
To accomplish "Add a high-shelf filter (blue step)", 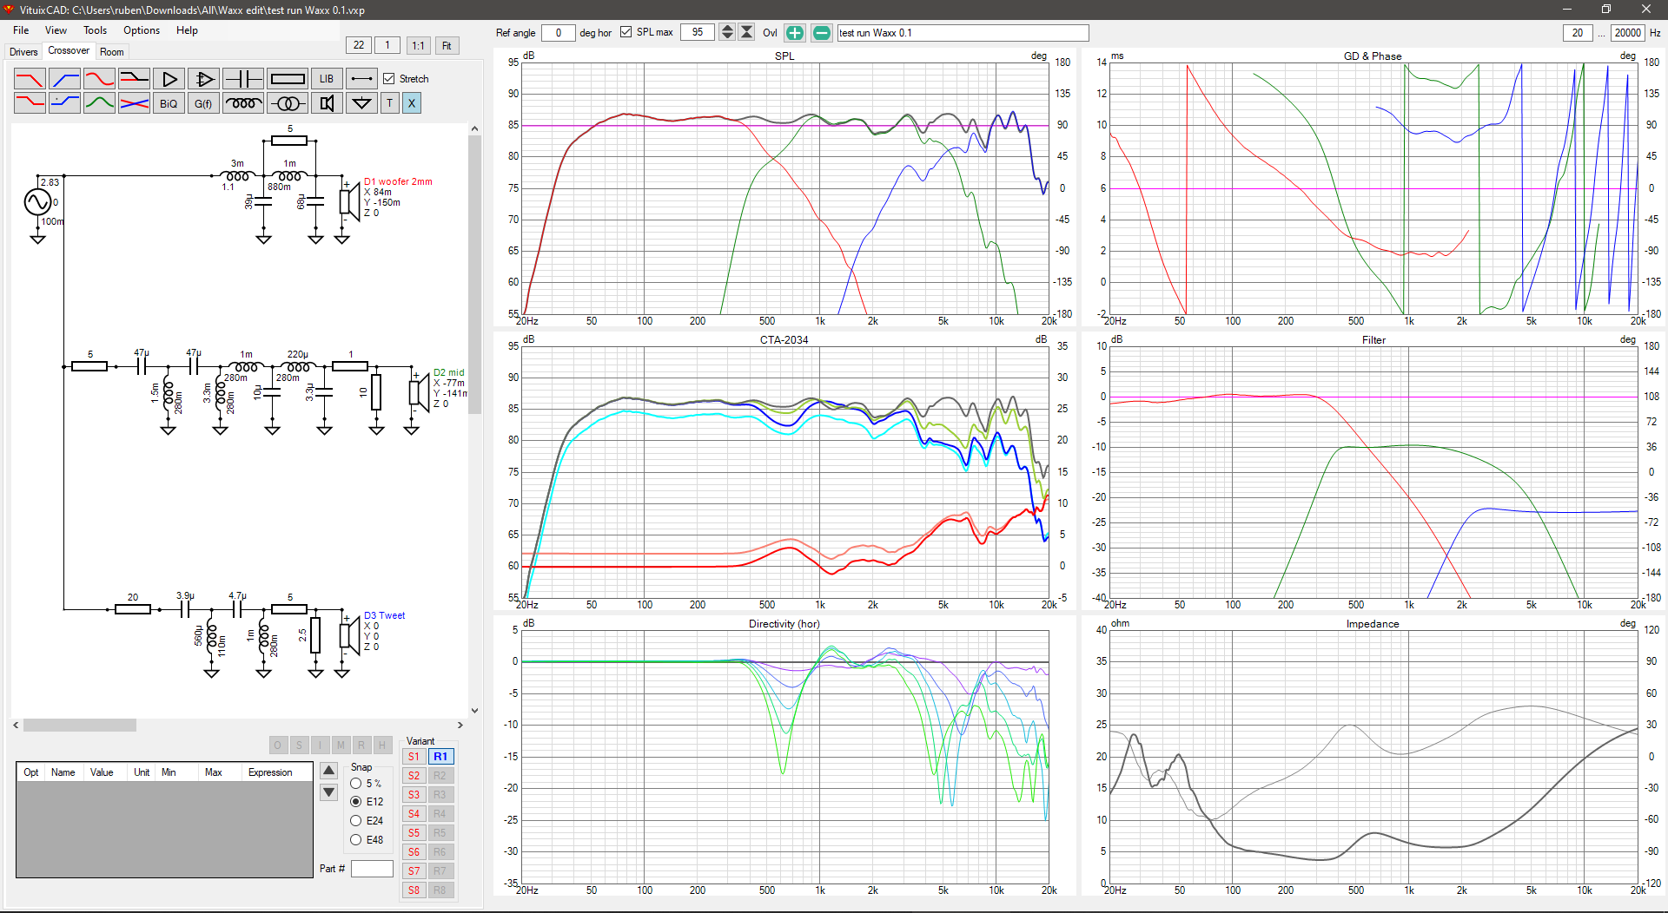I will click(x=65, y=103).
